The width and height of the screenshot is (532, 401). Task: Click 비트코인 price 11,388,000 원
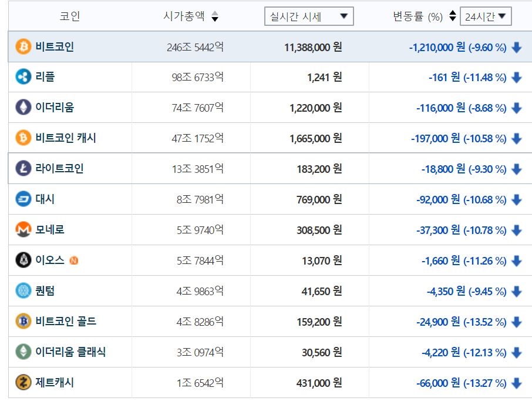point(312,47)
